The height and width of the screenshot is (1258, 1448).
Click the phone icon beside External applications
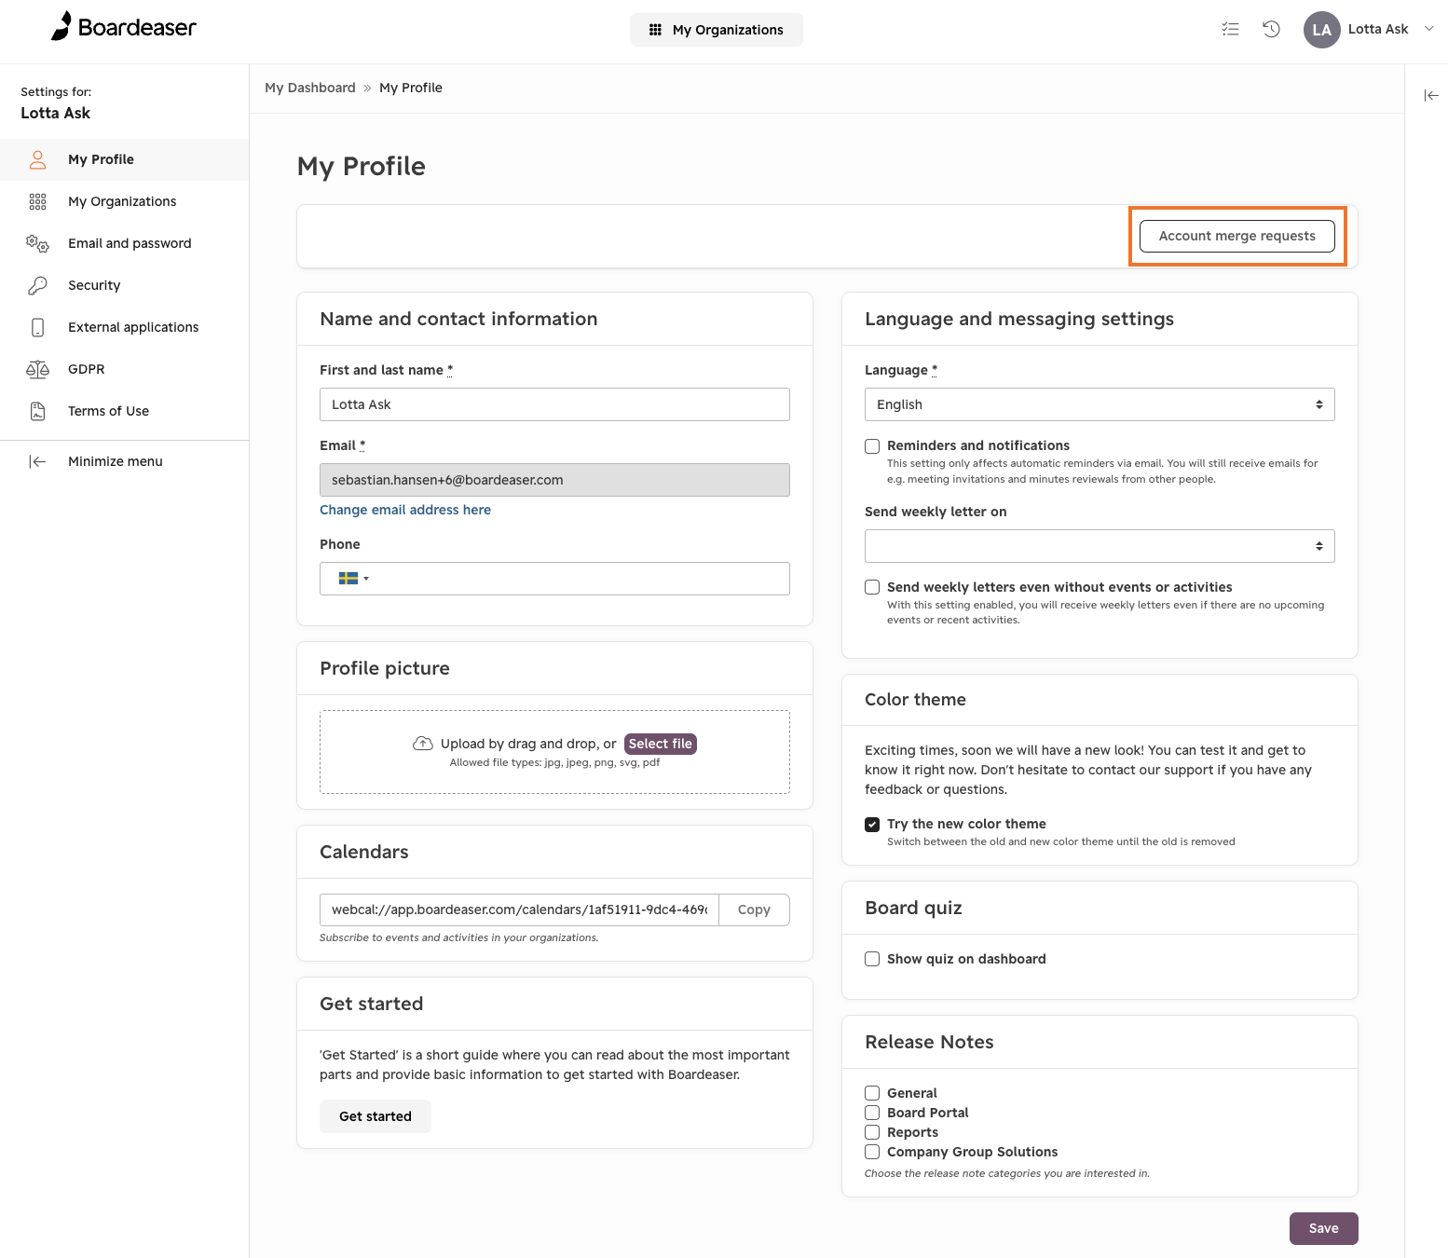click(37, 327)
